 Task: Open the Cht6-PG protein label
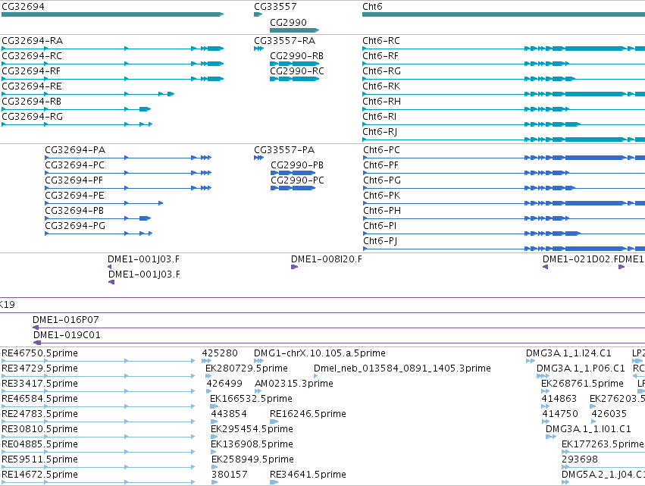tap(382, 180)
